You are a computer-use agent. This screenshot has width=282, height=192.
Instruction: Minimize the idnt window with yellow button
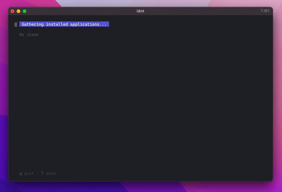(x=18, y=11)
